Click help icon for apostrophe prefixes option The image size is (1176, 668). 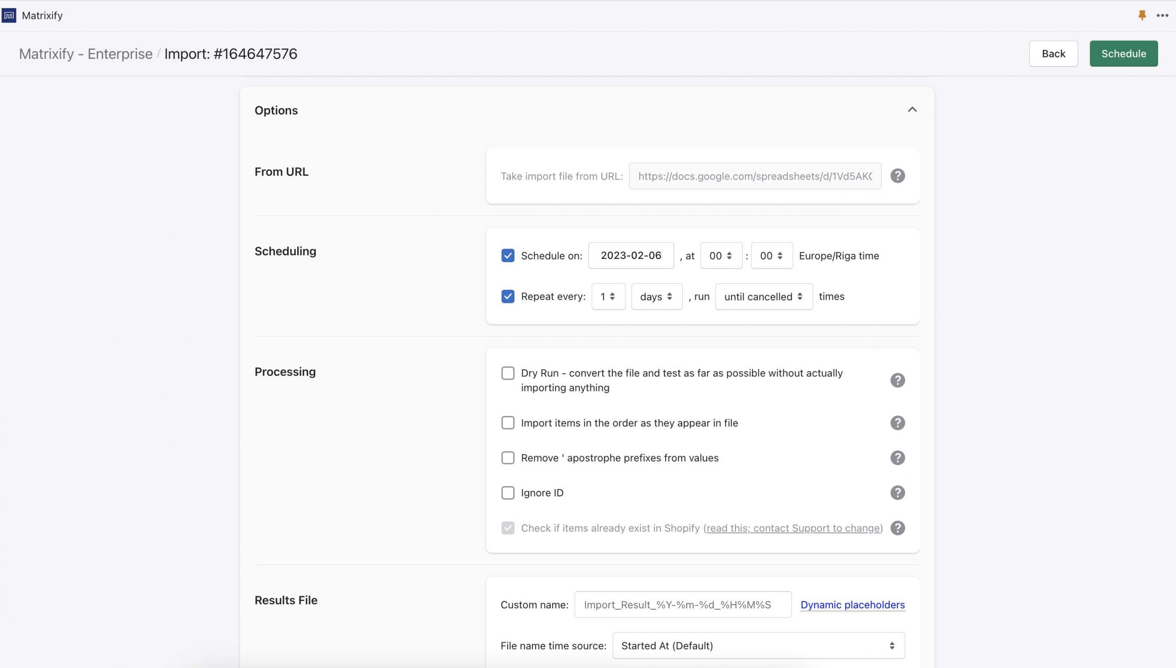click(897, 458)
